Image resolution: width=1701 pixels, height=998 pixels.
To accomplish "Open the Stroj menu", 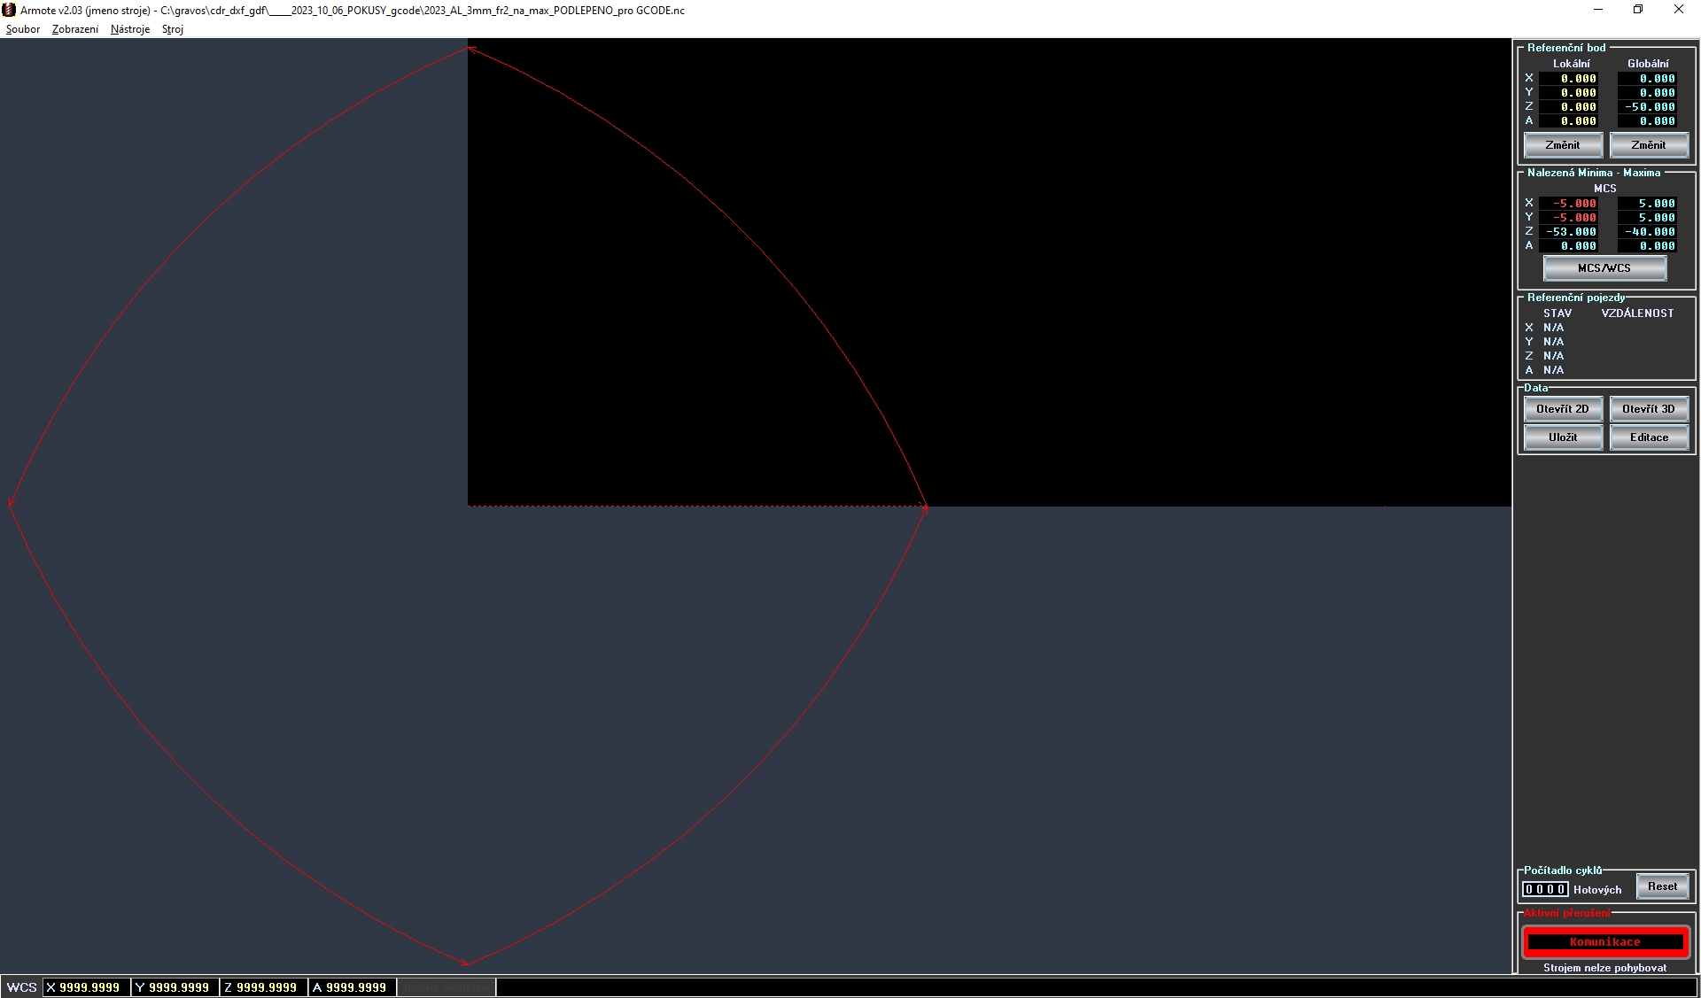I will 173,29.
